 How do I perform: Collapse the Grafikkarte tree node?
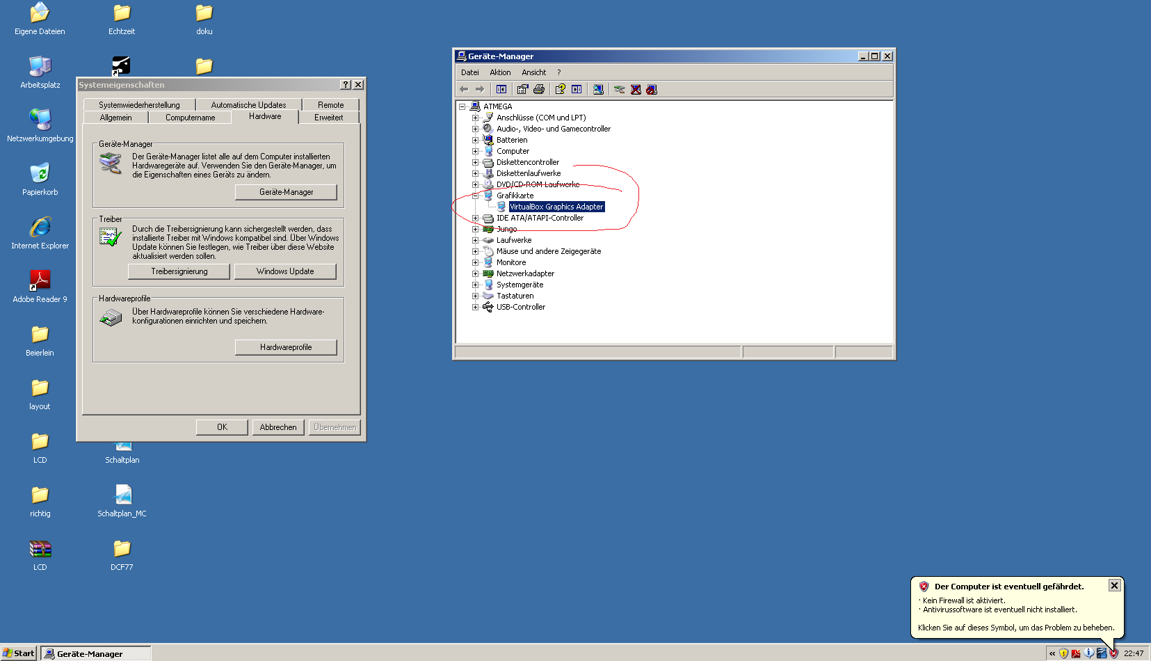(x=475, y=196)
